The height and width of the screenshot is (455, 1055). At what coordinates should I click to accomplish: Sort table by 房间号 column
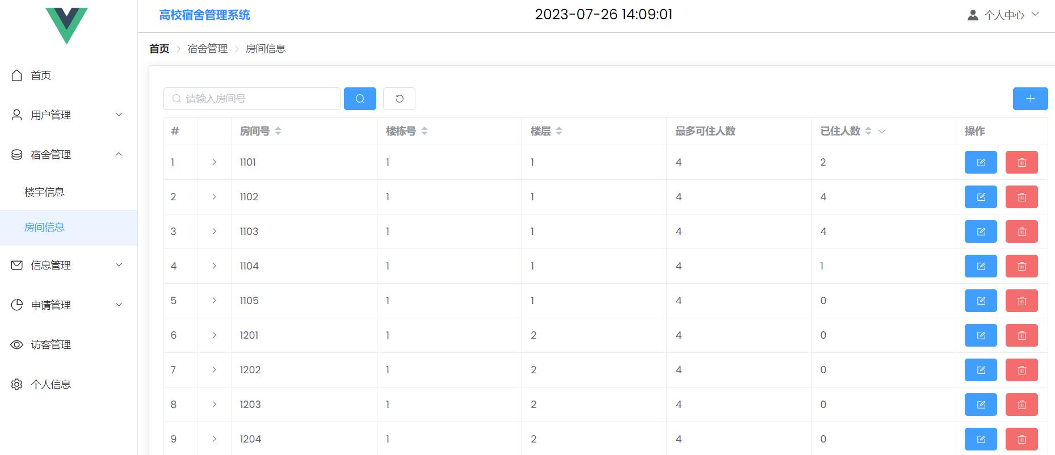278,131
